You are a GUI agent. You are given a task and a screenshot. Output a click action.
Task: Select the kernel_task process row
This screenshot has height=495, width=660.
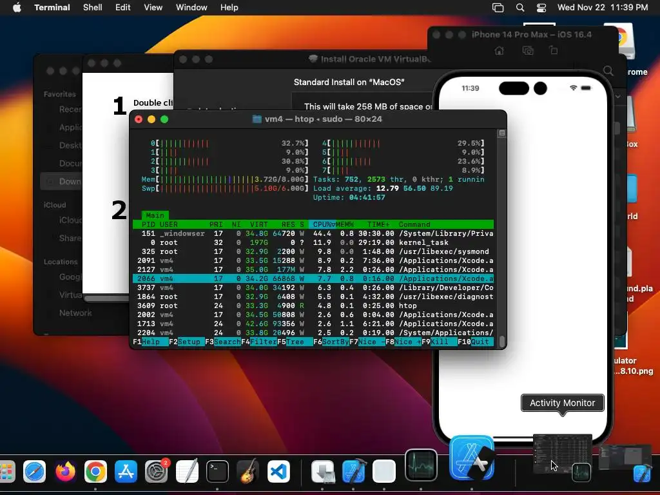[x=313, y=242]
